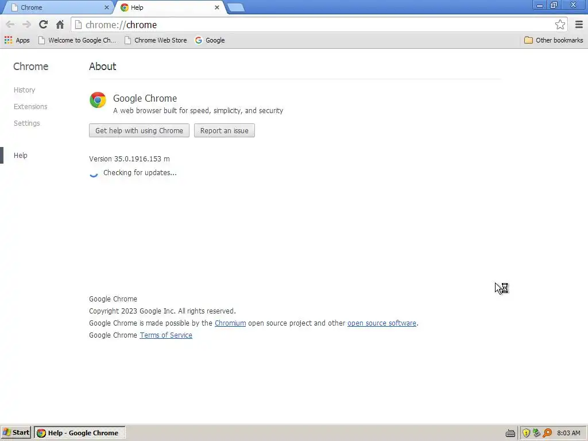This screenshot has width=588, height=441.
Task: Click the magnifier tray icon
Action: [x=547, y=433]
